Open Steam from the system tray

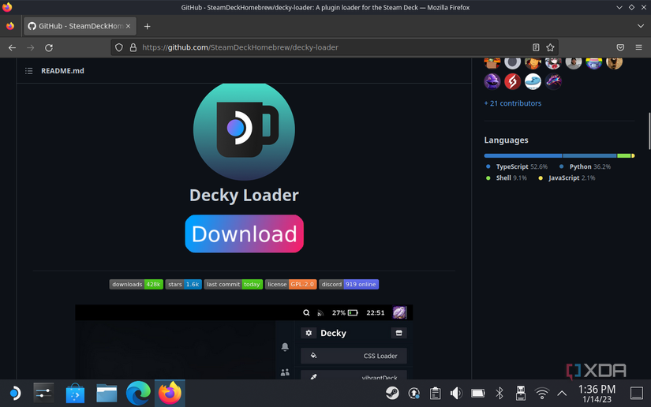click(x=392, y=393)
